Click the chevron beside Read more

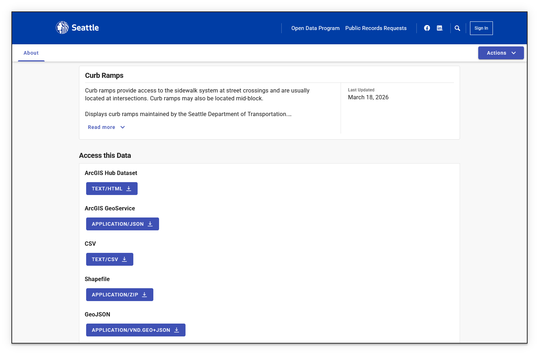coord(123,127)
